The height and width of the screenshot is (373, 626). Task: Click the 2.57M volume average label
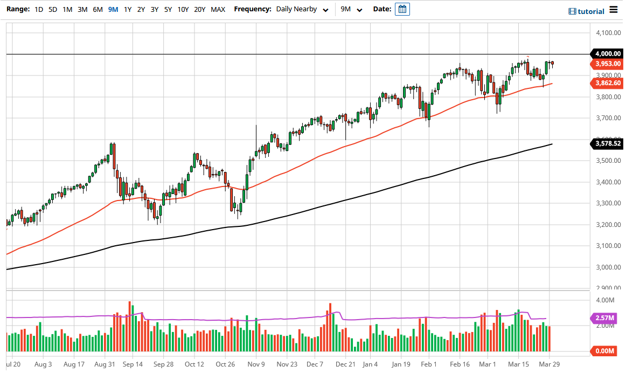tap(604, 319)
